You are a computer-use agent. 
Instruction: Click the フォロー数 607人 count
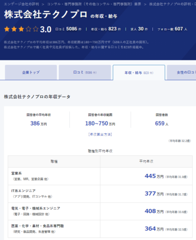[x=172, y=29]
